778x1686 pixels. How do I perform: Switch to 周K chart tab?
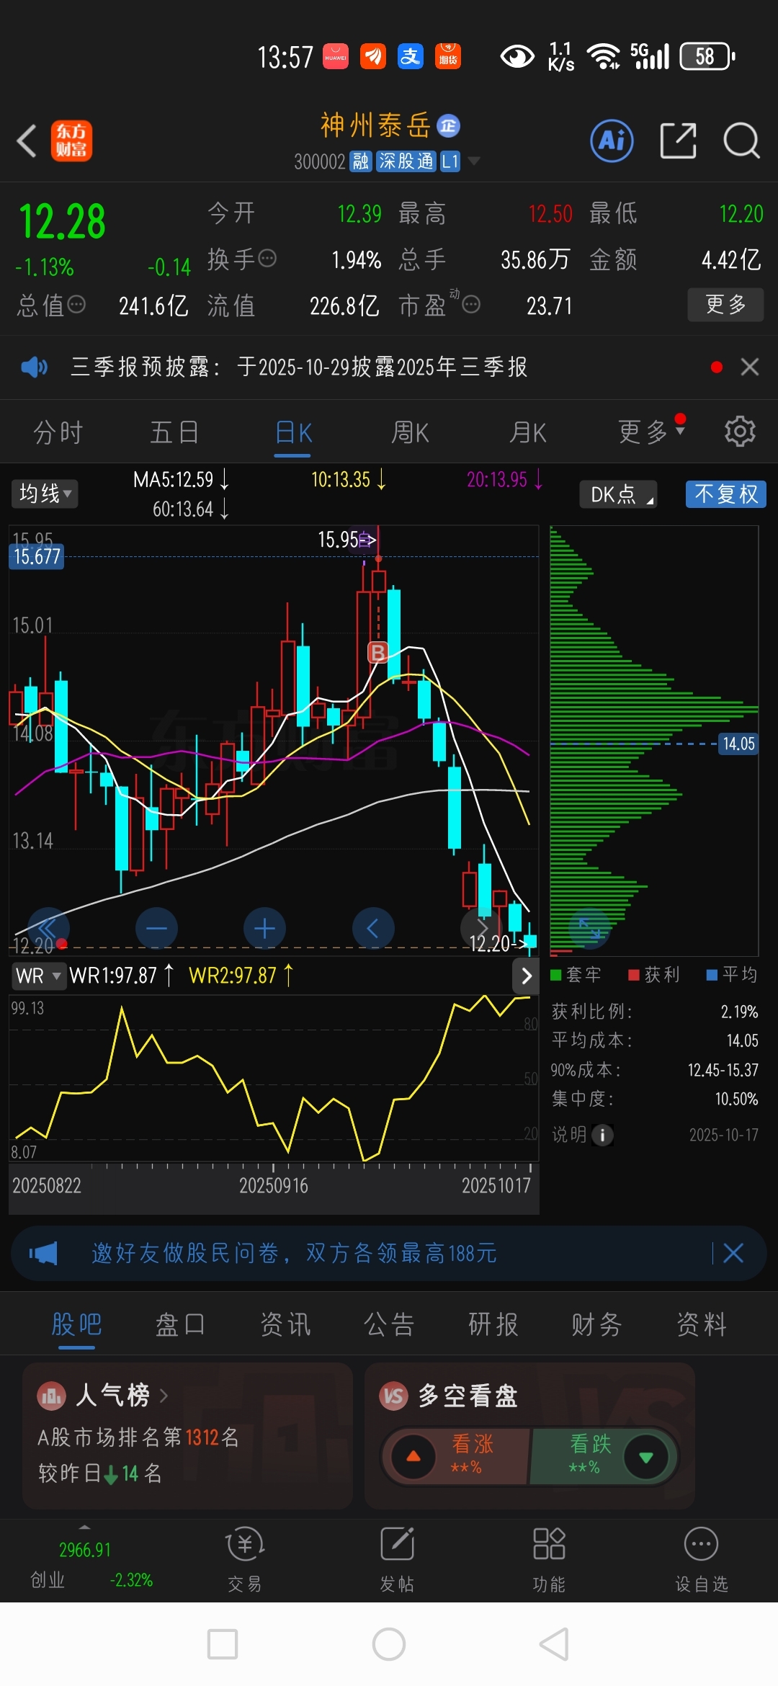point(410,432)
